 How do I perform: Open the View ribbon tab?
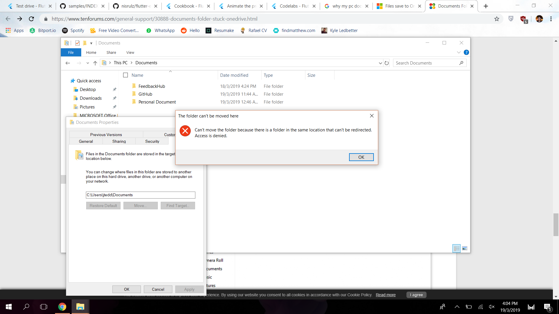click(130, 53)
